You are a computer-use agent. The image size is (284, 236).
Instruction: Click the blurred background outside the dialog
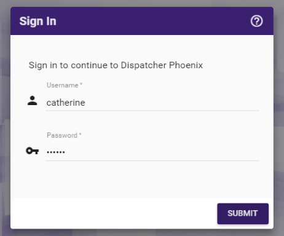tap(278, 123)
